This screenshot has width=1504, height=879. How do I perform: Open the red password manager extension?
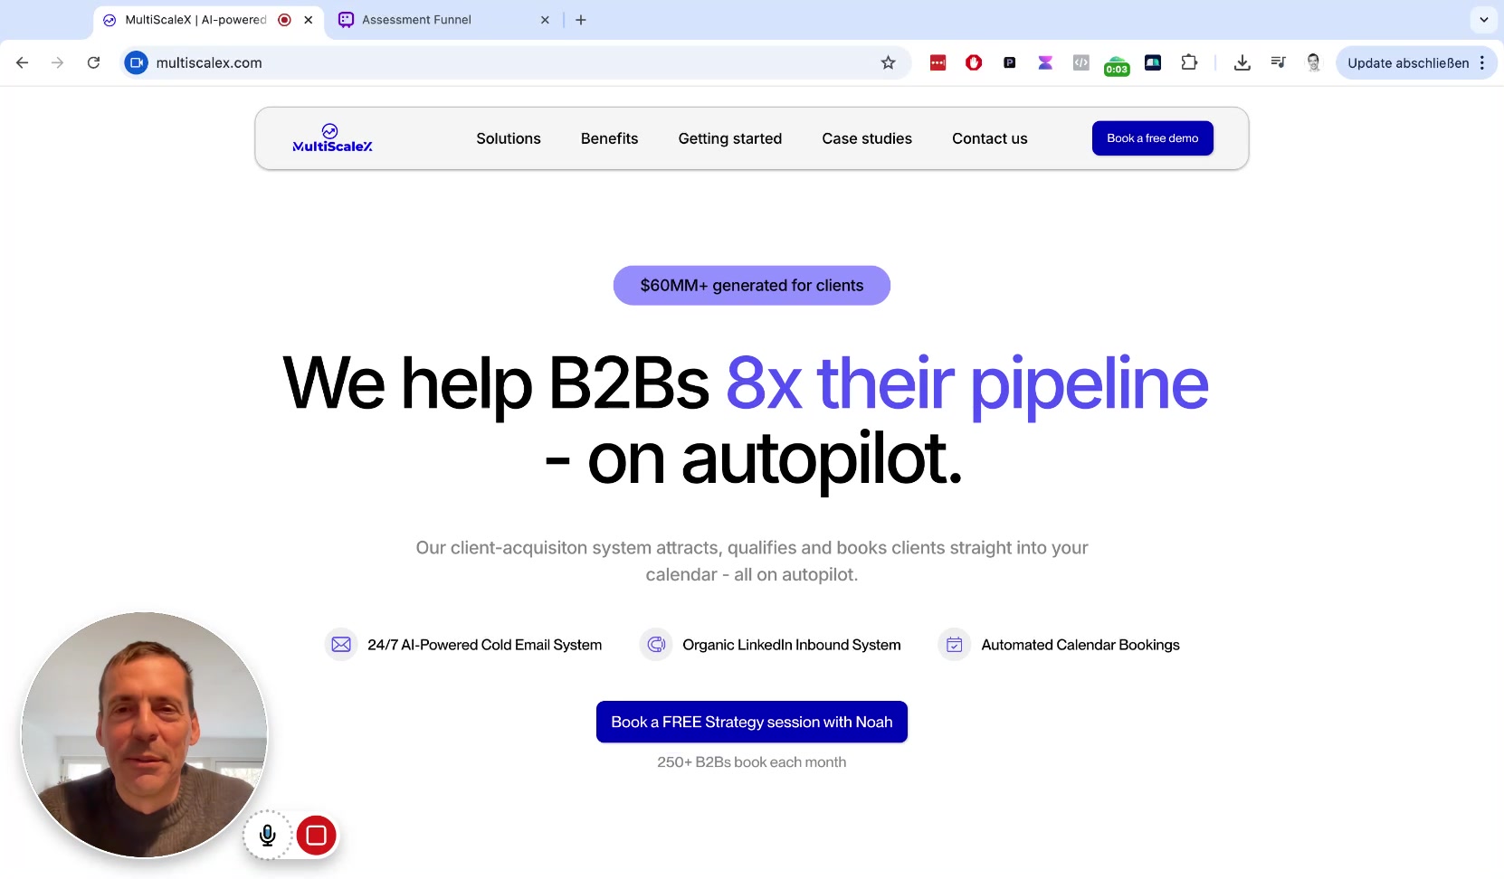(938, 62)
